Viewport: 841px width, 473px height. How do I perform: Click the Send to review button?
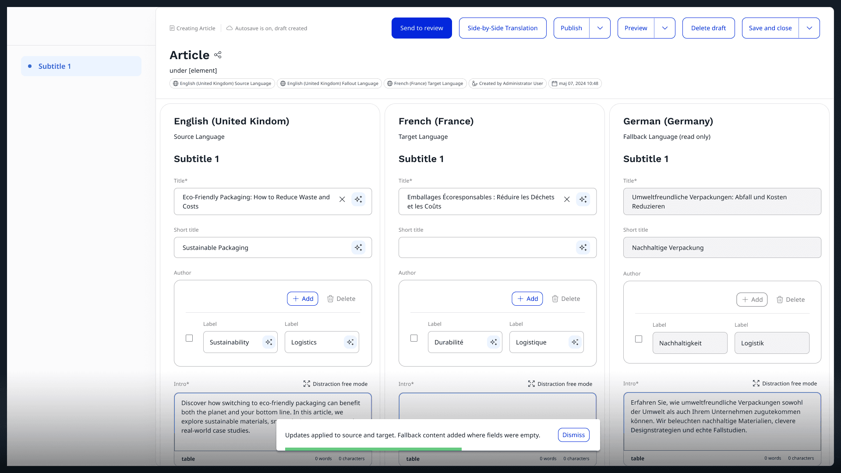coord(421,28)
